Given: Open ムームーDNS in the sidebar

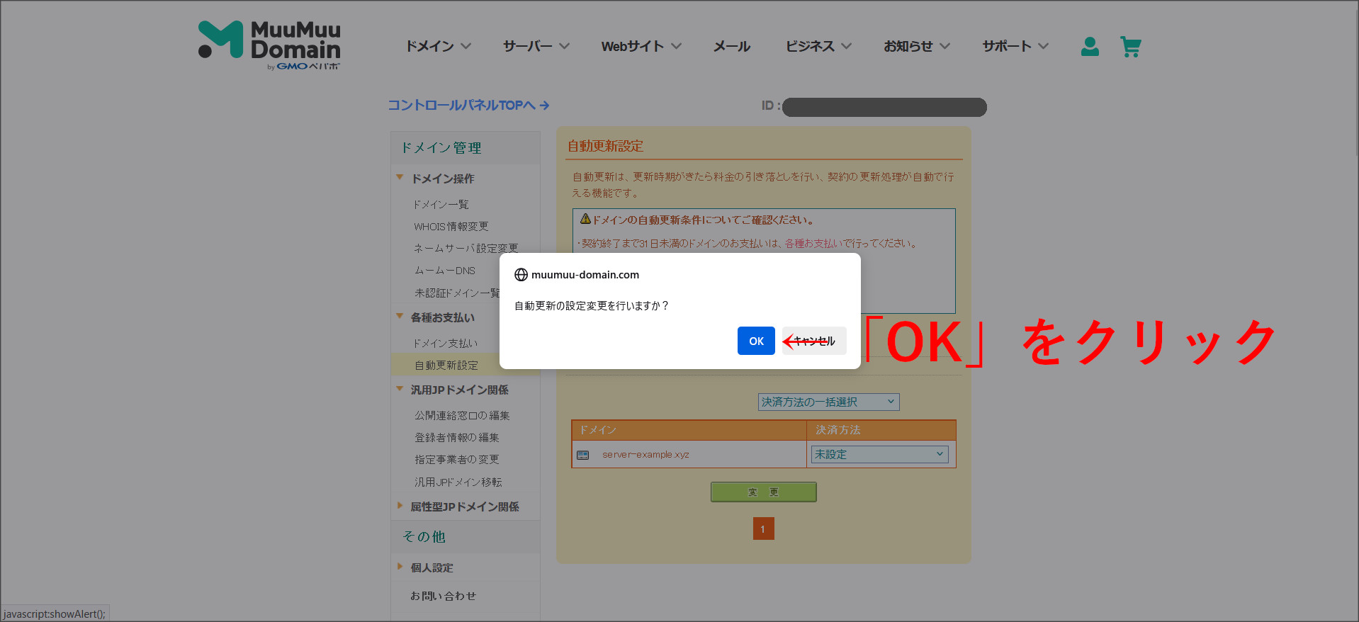Looking at the screenshot, I should click(444, 271).
